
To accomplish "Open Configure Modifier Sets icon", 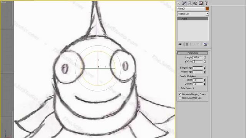I will point(205,44).
